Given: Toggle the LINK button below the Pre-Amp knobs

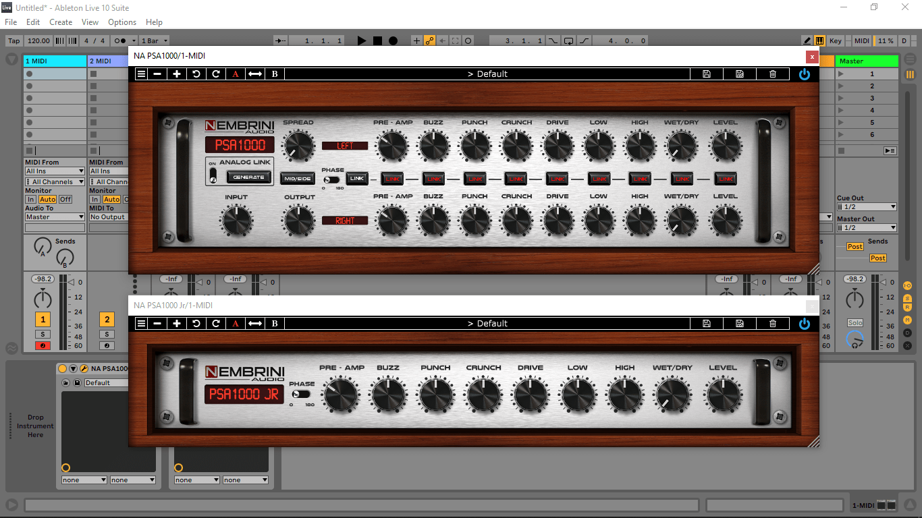Looking at the screenshot, I should coord(392,179).
